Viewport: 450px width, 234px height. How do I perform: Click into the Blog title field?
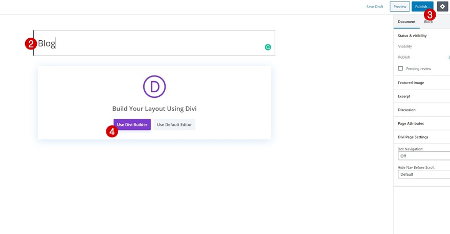point(154,43)
